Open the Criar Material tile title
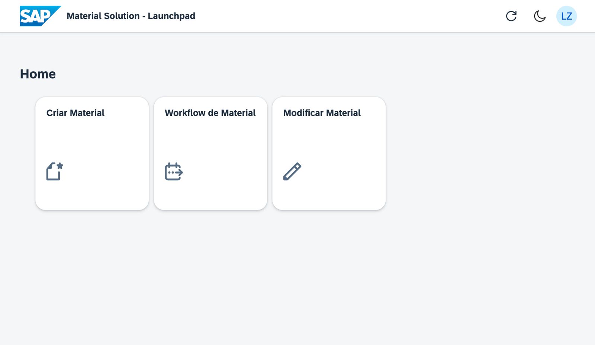Screen dimensions: 595x345 pyautogui.click(x=75, y=113)
